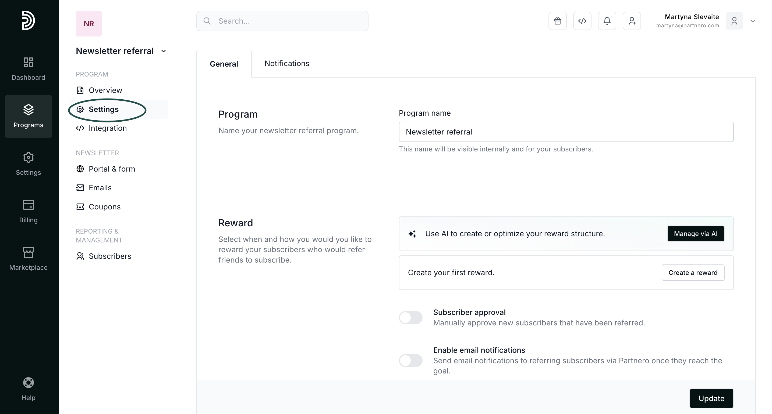
Task: Open the Help lifebuoy icon
Action: coord(28,388)
